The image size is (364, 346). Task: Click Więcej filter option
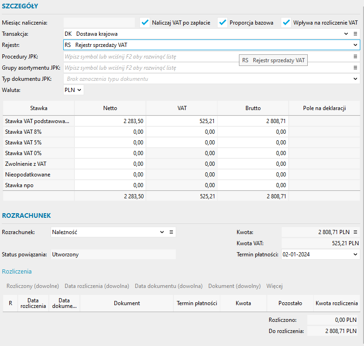click(274, 286)
